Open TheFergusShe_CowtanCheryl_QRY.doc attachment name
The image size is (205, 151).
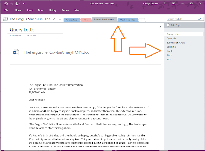pos(56,52)
